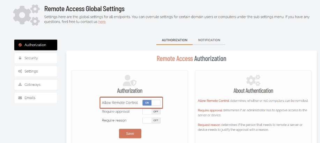Click the large gears icon by page title
This screenshot has width=320, height=143.
(26, 15)
